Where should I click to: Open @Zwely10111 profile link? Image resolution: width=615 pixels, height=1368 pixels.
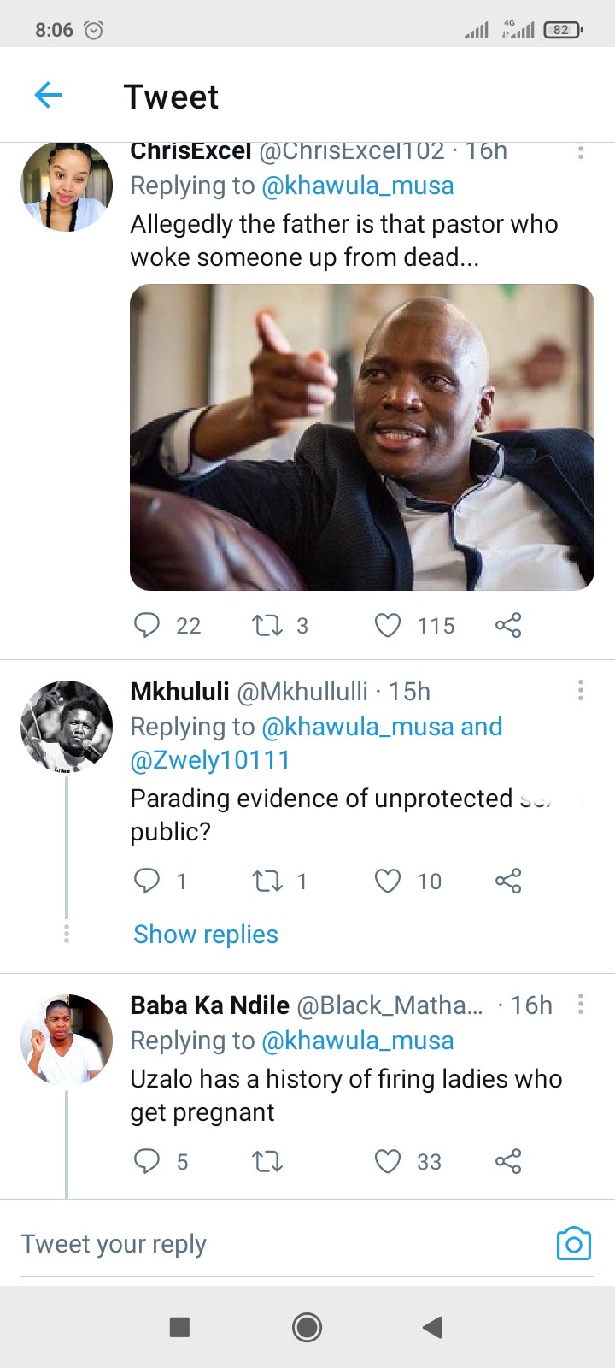tap(210, 759)
